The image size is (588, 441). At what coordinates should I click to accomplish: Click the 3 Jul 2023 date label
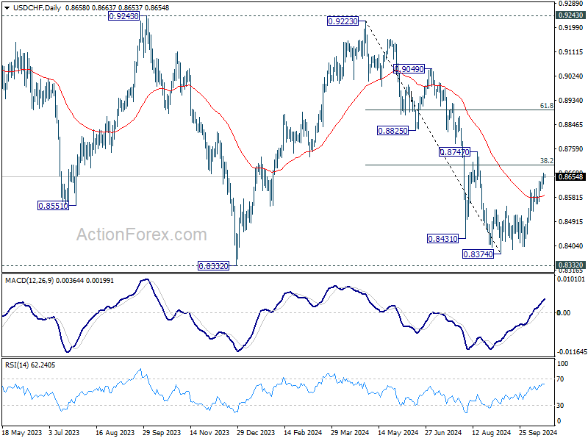tap(64, 432)
